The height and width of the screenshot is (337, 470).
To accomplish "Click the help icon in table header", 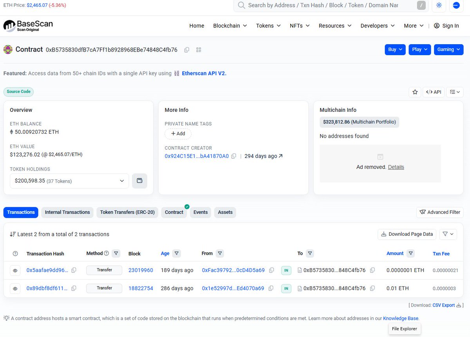I will (15, 254).
